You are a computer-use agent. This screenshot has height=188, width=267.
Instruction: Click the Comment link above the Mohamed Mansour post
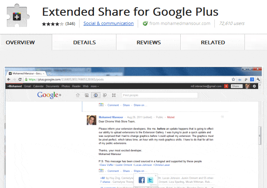pos(113,105)
